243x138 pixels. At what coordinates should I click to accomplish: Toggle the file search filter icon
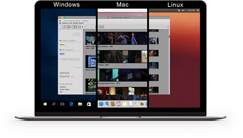[66, 27]
